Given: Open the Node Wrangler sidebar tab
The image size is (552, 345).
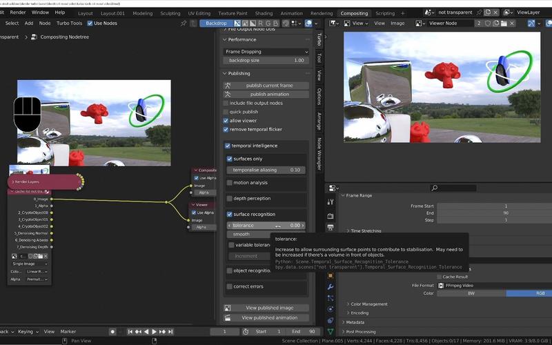Looking at the screenshot, I should (x=319, y=154).
